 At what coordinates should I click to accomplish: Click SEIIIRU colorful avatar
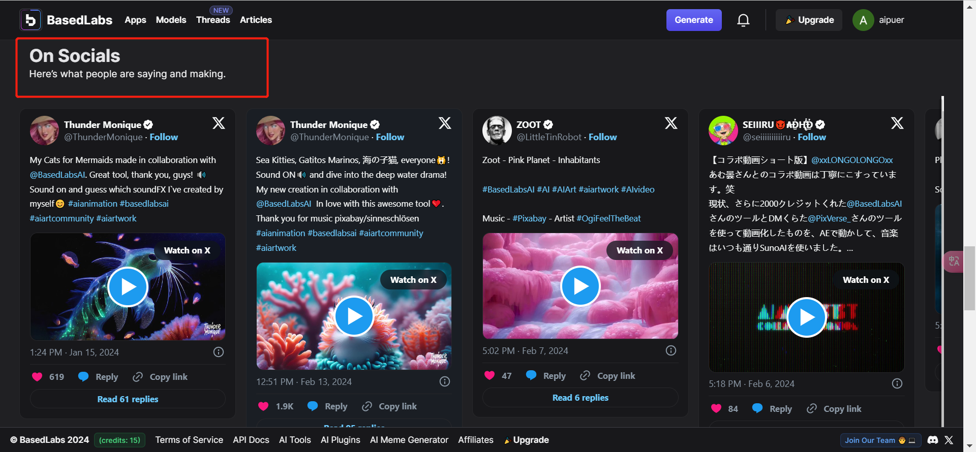pyautogui.click(x=723, y=131)
